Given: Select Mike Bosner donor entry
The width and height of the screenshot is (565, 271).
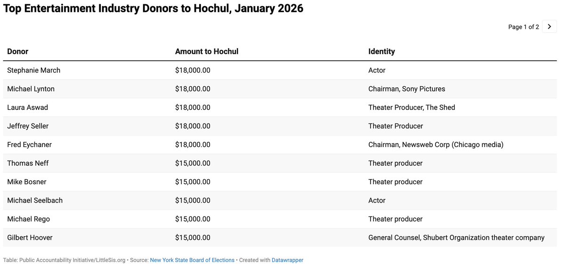Looking at the screenshot, I should pos(26,181).
